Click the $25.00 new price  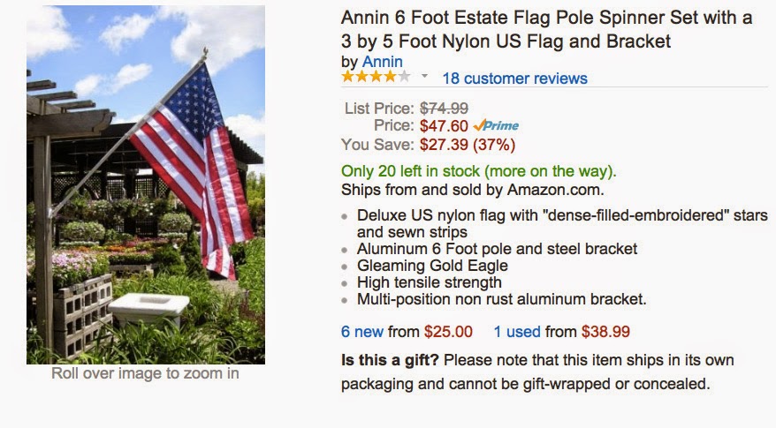tap(448, 332)
